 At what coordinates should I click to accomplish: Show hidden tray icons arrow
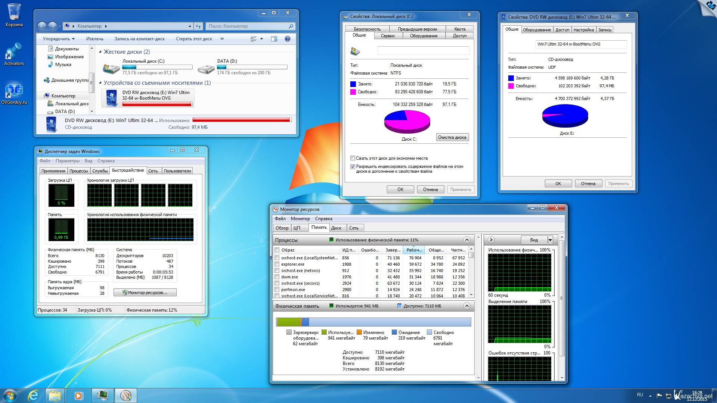[650, 396]
